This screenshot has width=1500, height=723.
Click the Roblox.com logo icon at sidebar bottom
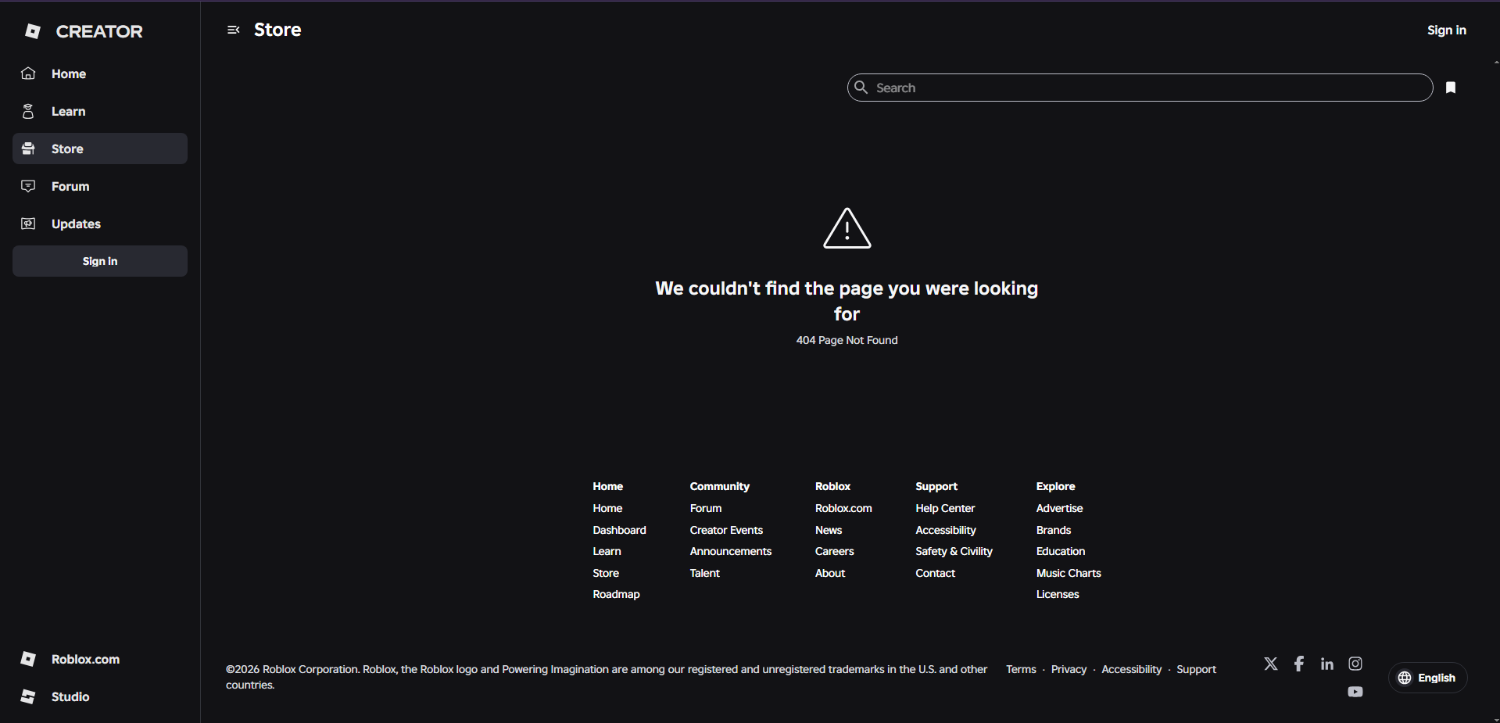pyautogui.click(x=28, y=659)
